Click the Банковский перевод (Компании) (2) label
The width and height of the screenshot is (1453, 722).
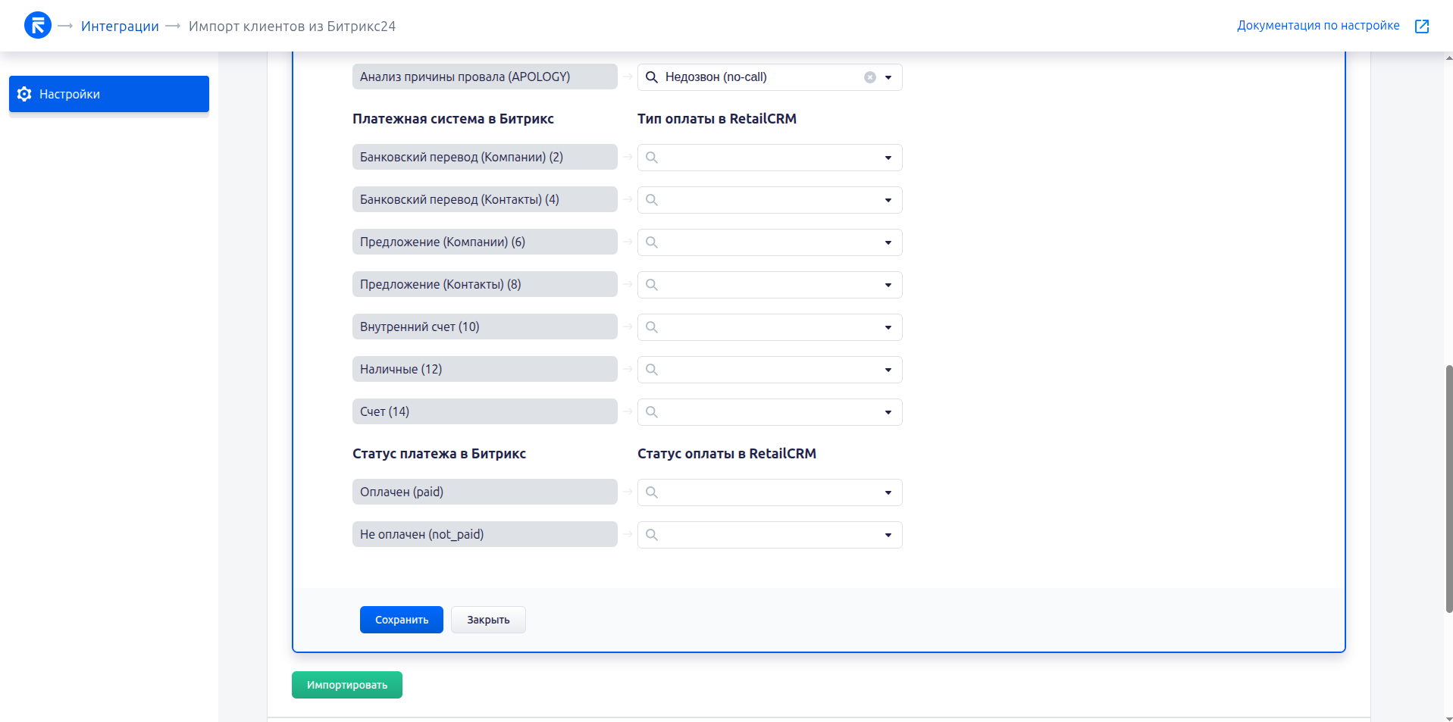click(485, 157)
